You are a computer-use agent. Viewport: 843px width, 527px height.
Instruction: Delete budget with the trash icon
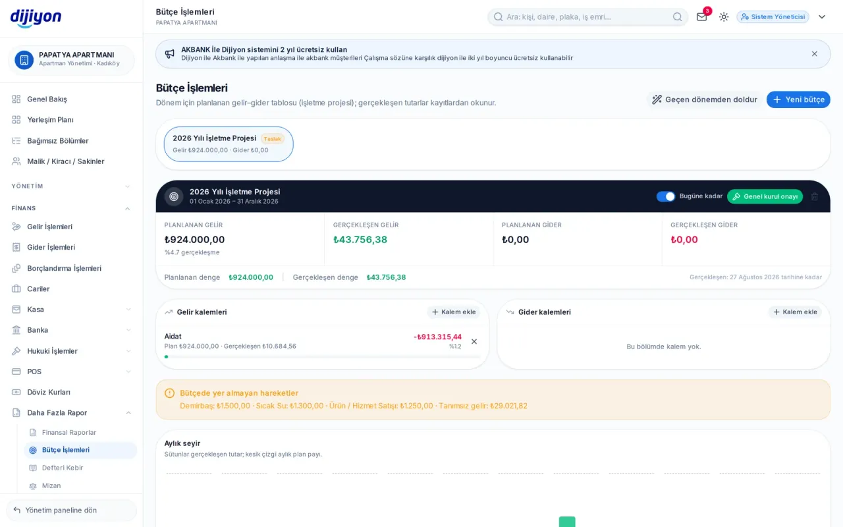tap(815, 196)
